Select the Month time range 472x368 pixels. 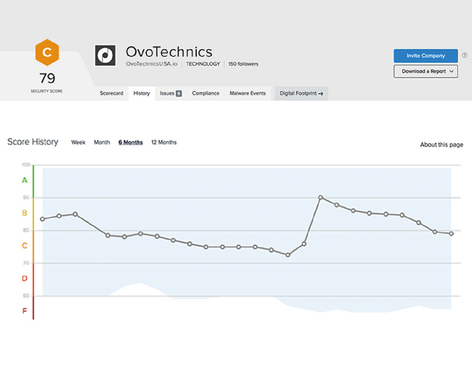click(102, 142)
